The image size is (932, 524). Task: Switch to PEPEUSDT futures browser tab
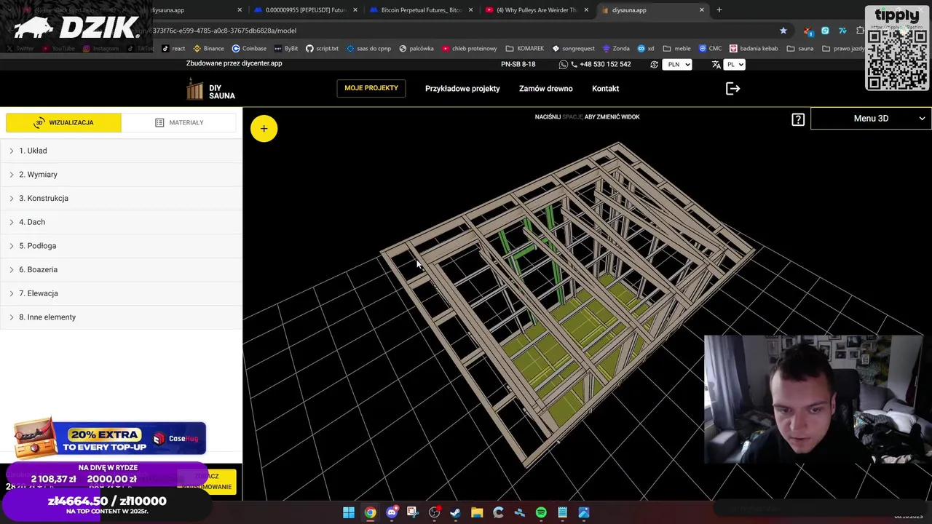[x=305, y=10]
